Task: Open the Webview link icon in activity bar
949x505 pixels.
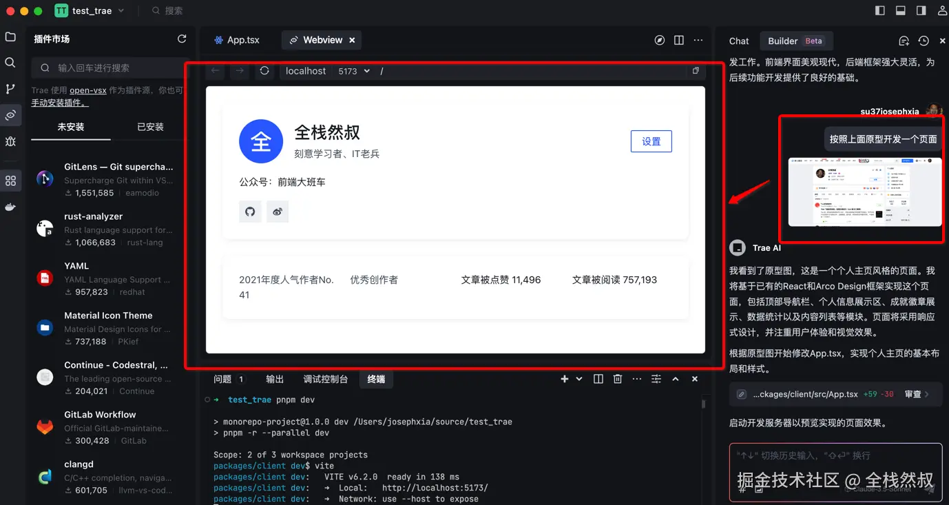Action: (10, 115)
